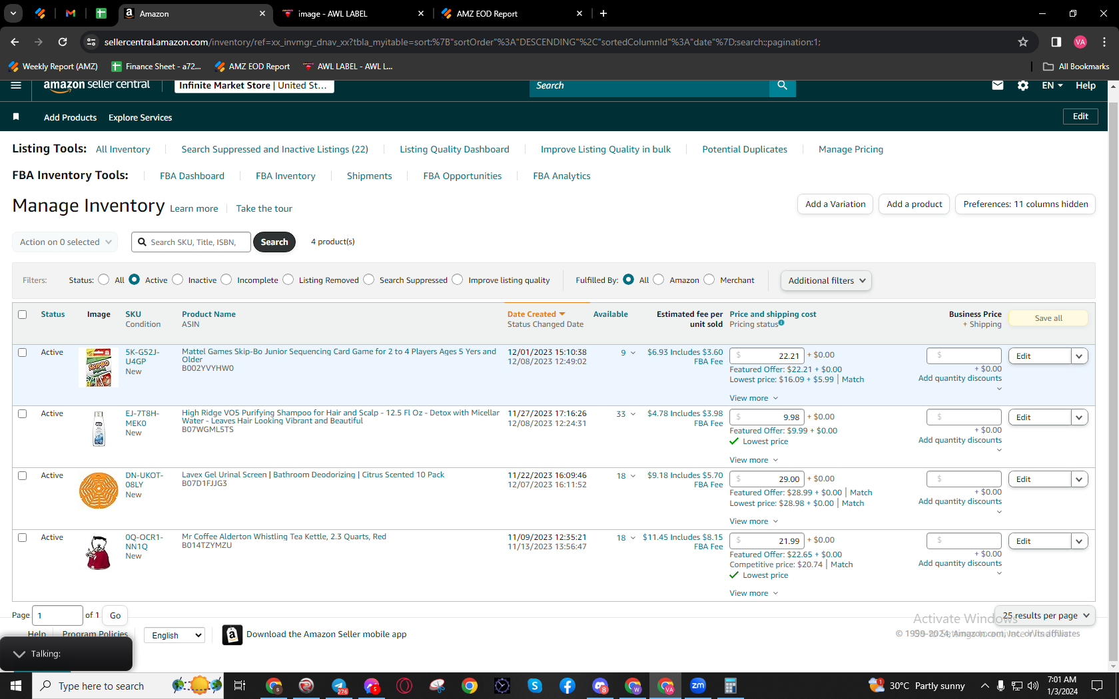Open the Chrome three-dot menu
The image size is (1119, 699).
[x=1104, y=42]
